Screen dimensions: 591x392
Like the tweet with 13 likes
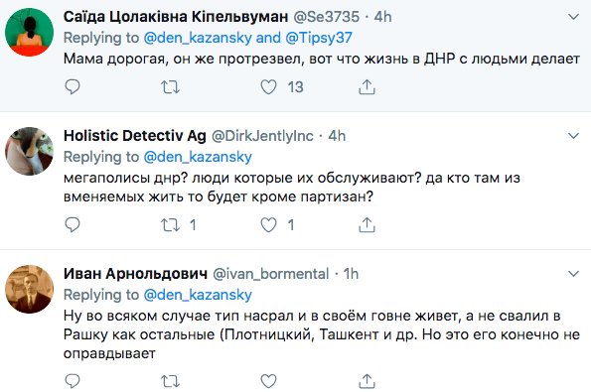pyautogui.click(x=268, y=87)
